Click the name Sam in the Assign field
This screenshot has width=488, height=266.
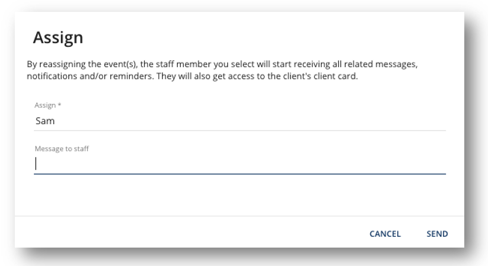click(x=45, y=121)
